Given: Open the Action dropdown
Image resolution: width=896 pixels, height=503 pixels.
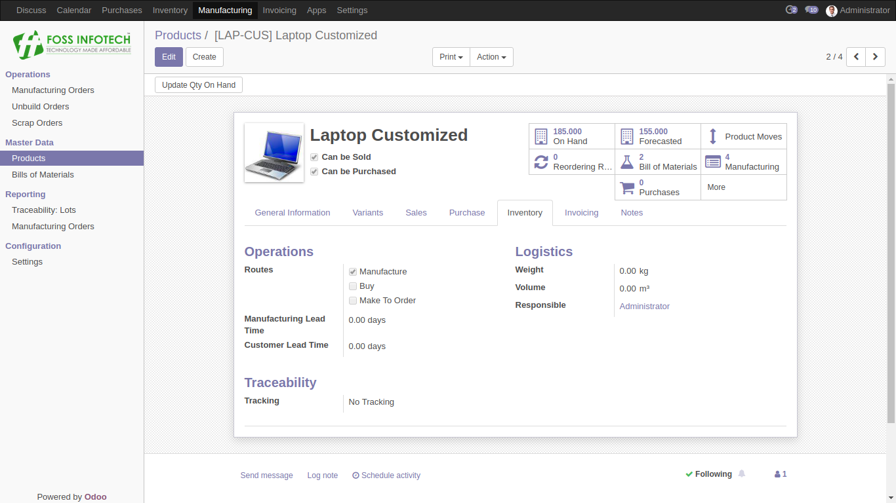Looking at the screenshot, I should click(x=491, y=57).
